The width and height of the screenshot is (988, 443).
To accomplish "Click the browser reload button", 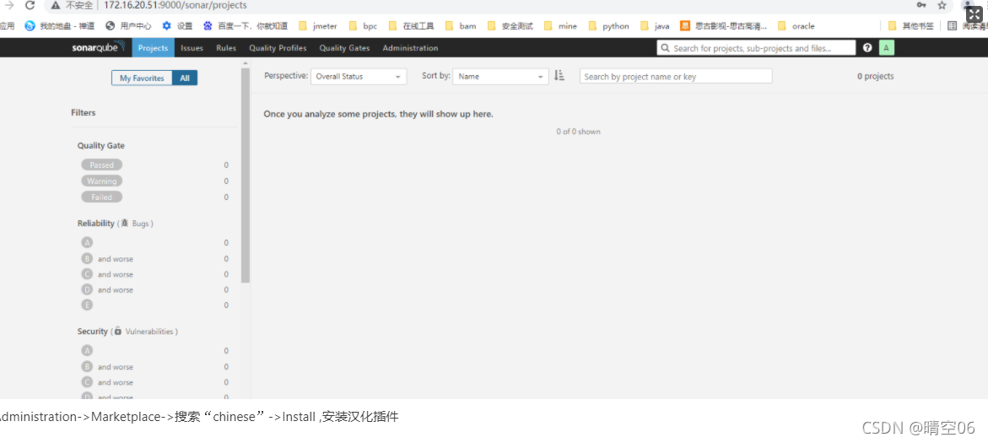I will [x=30, y=5].
